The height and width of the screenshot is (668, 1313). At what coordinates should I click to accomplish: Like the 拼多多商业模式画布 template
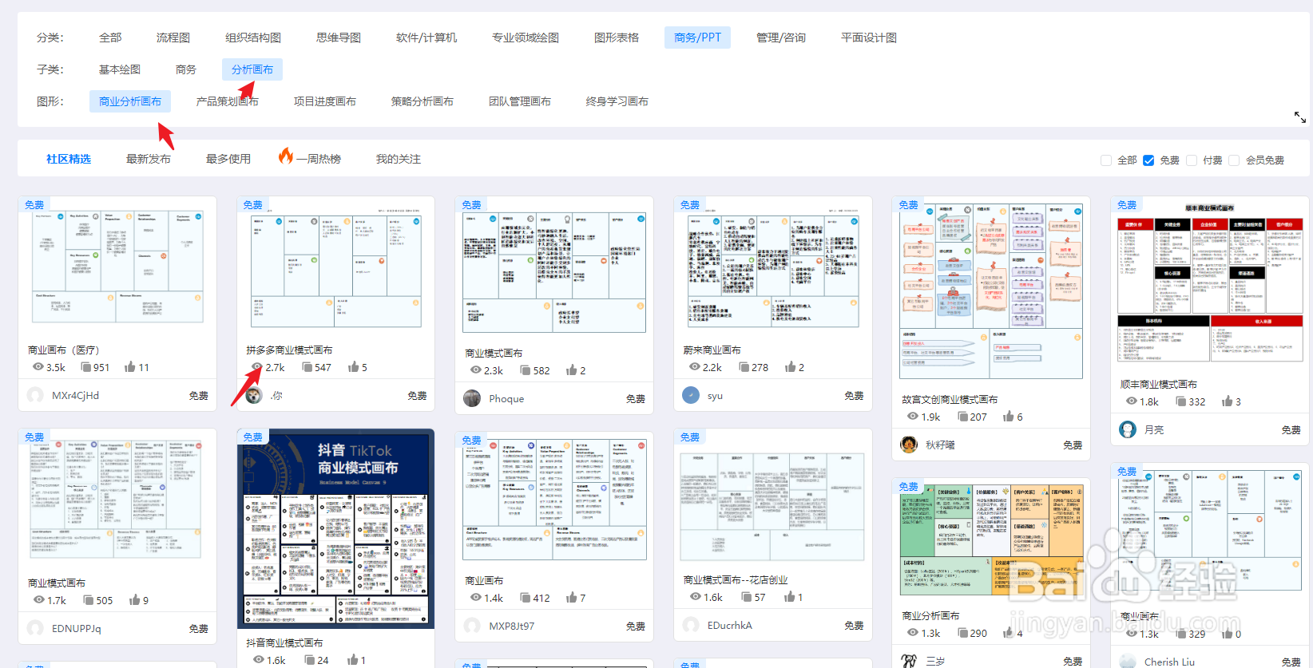tap(353, 367)
